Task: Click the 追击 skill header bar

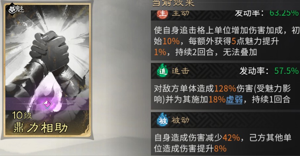Action: [x=225, y=71]
